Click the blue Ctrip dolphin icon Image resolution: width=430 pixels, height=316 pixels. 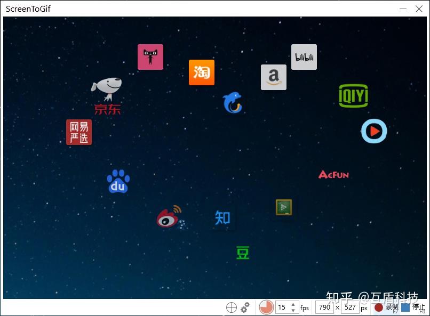click(x=233, y=103)
